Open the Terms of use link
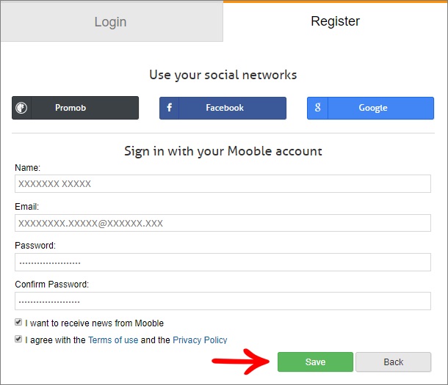 click(113, 340)
